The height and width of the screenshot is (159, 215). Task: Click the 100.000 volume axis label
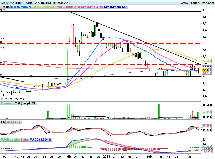pos(208,105)
